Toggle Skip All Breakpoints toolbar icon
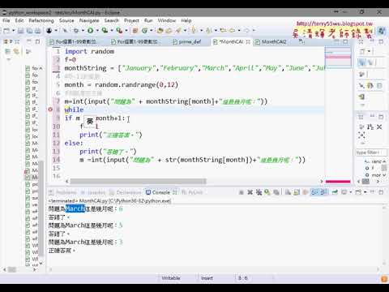The width and height of the screenshot is (389, 292). click(65, 31)
